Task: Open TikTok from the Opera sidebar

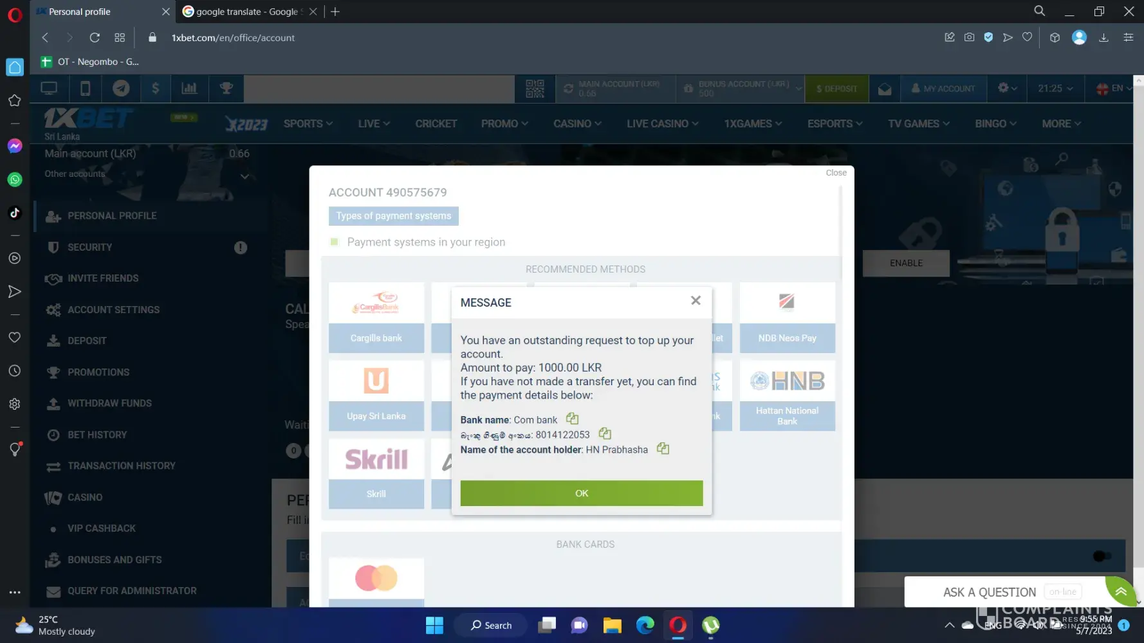Action: pyautogui.click(x=15, y=213)
